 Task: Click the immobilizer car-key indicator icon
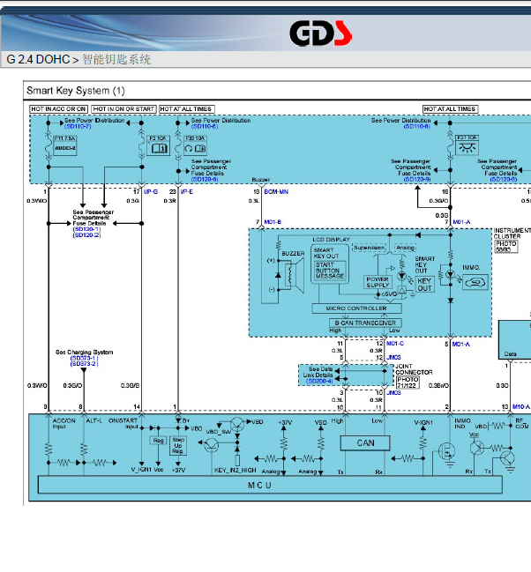475,282
